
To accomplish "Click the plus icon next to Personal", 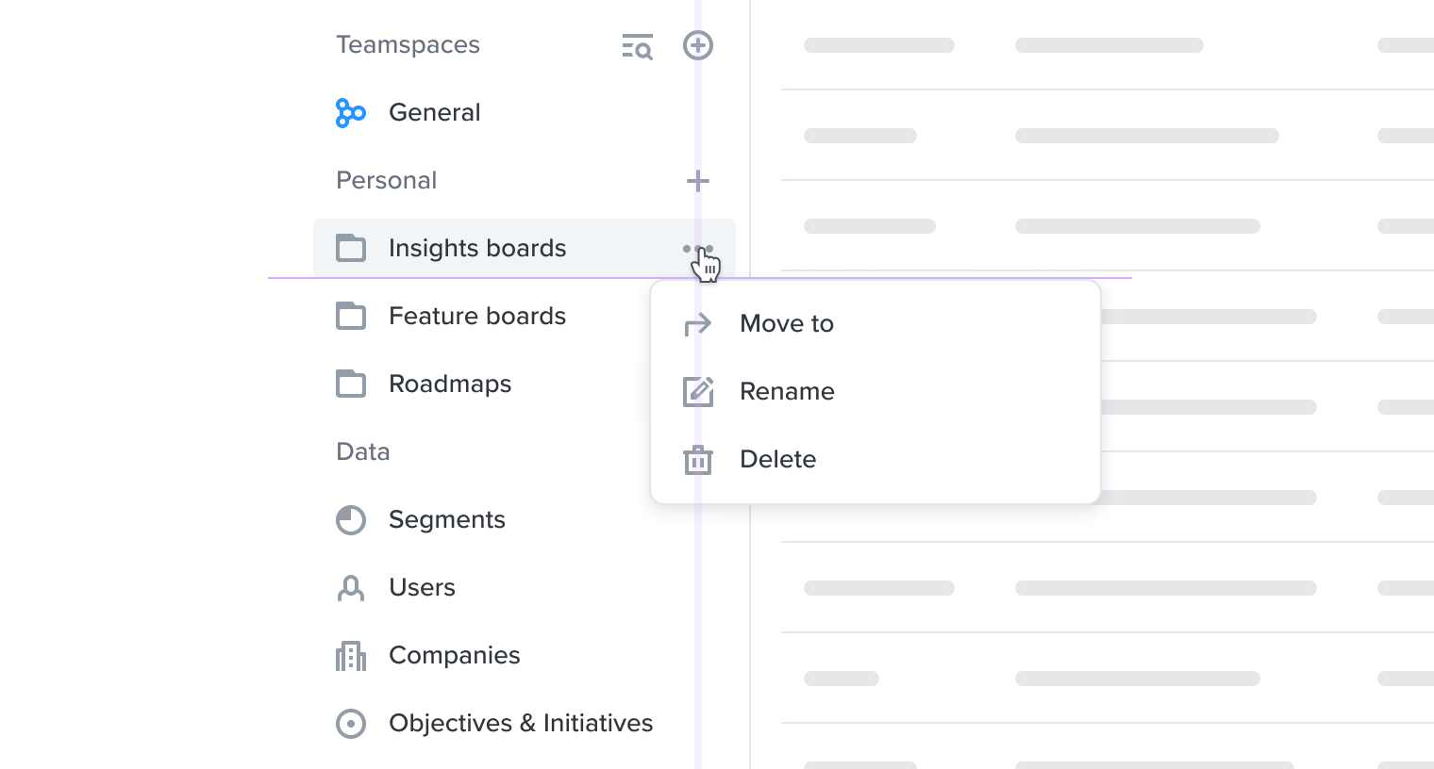I will tap(698, 181).
